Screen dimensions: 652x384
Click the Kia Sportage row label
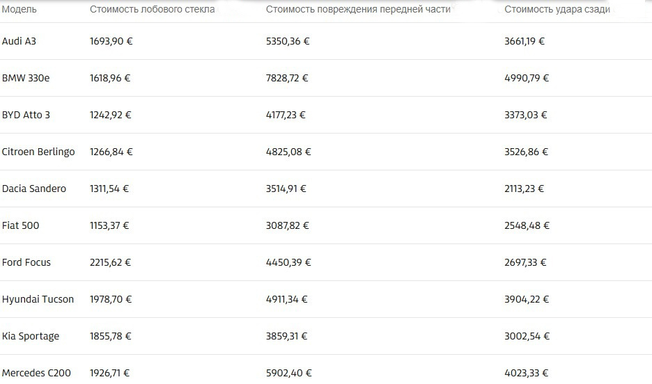[31, 336]
